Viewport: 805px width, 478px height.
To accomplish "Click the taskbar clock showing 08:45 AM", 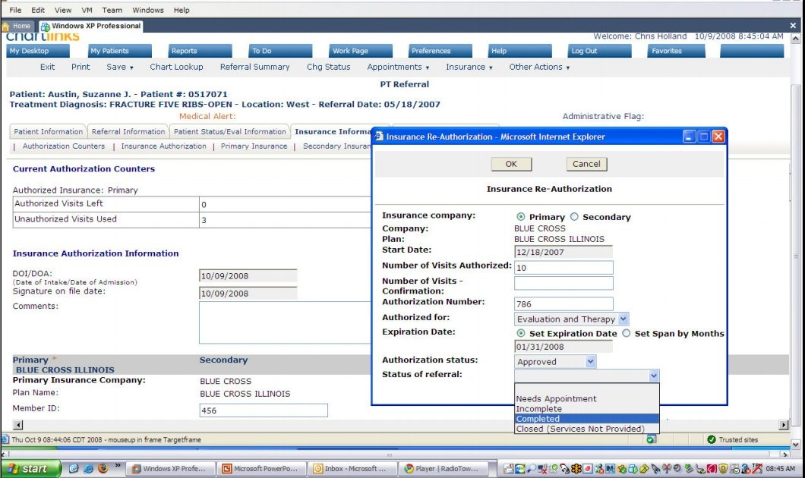I will [x=780, y=469].
